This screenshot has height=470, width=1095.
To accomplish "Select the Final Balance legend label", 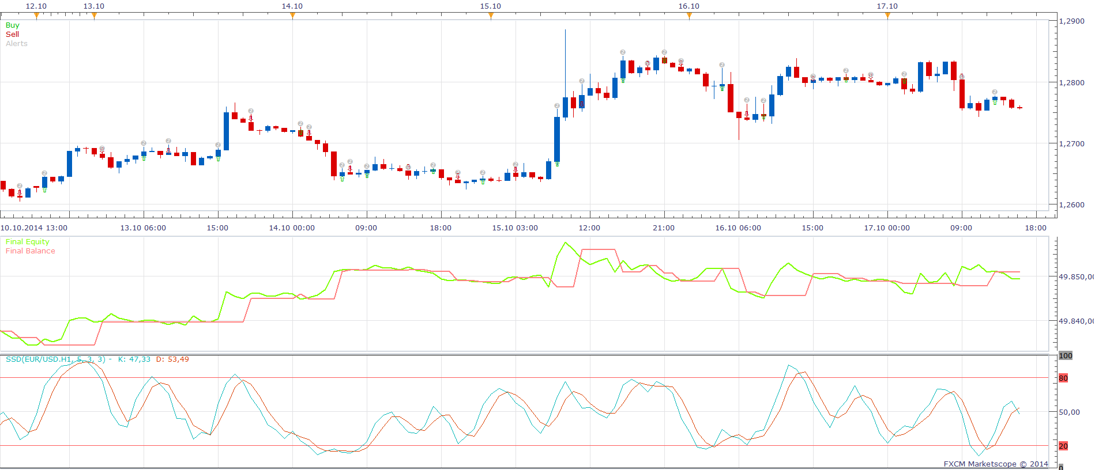I will (x=31, y=251).
